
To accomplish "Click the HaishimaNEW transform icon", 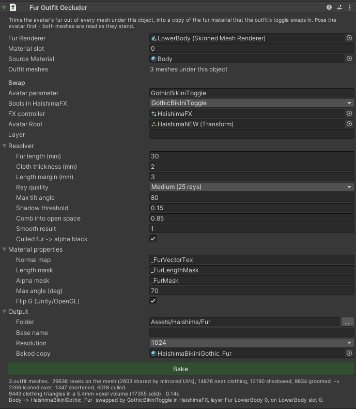I will (154, 124).
